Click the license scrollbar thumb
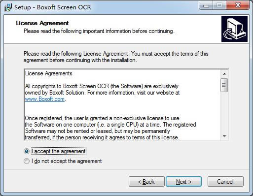 point(224,85)
